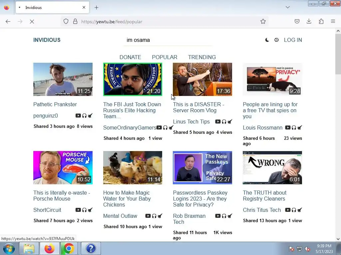Screen dimensions: 341x255
Task: Click jet icon next to Louis Rossmann
Action: [300, 127]
